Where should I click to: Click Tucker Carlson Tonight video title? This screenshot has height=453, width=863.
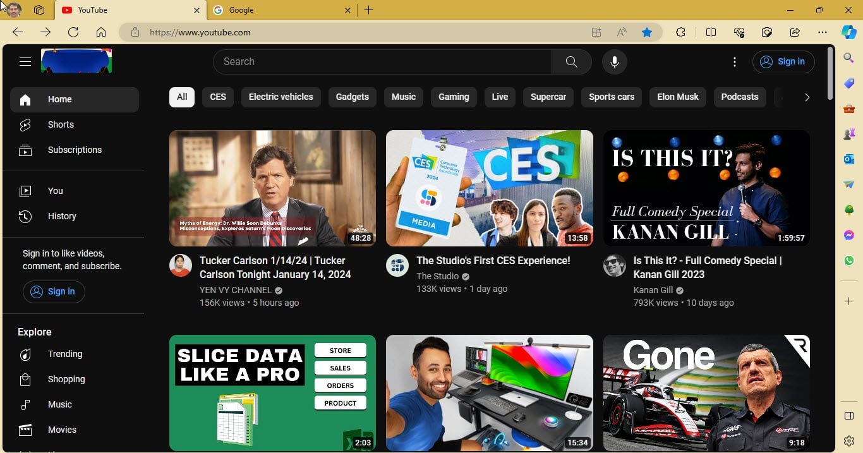pyautogui.click(x=275, y=268)
